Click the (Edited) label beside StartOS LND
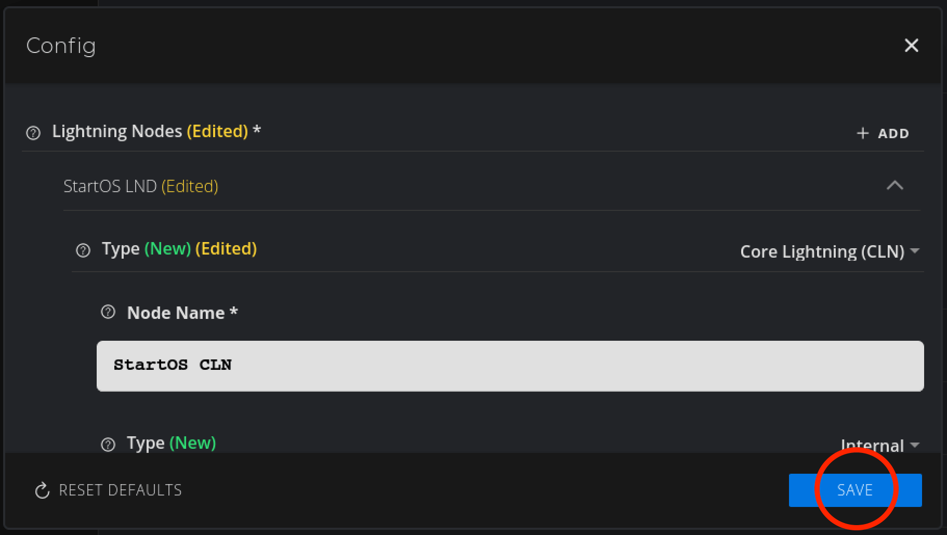This screenshot has width=947, height=535. [190, 186]
